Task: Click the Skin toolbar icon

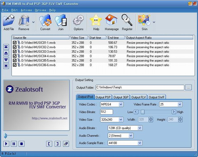Action: pos(144,20)
